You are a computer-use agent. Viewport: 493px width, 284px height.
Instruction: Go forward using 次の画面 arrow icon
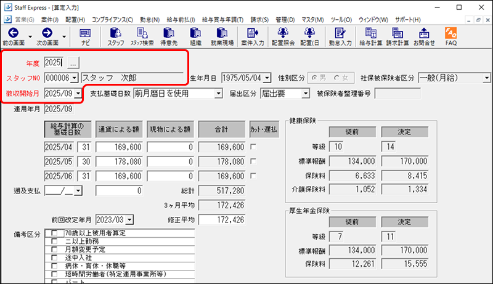pos(47,33)
